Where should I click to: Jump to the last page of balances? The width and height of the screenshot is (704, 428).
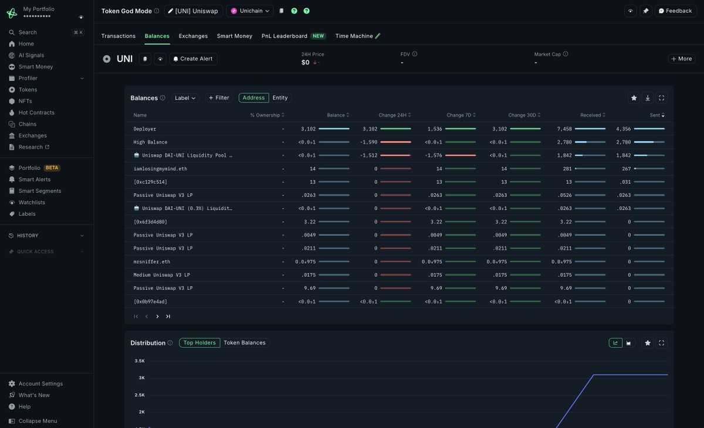168,317
